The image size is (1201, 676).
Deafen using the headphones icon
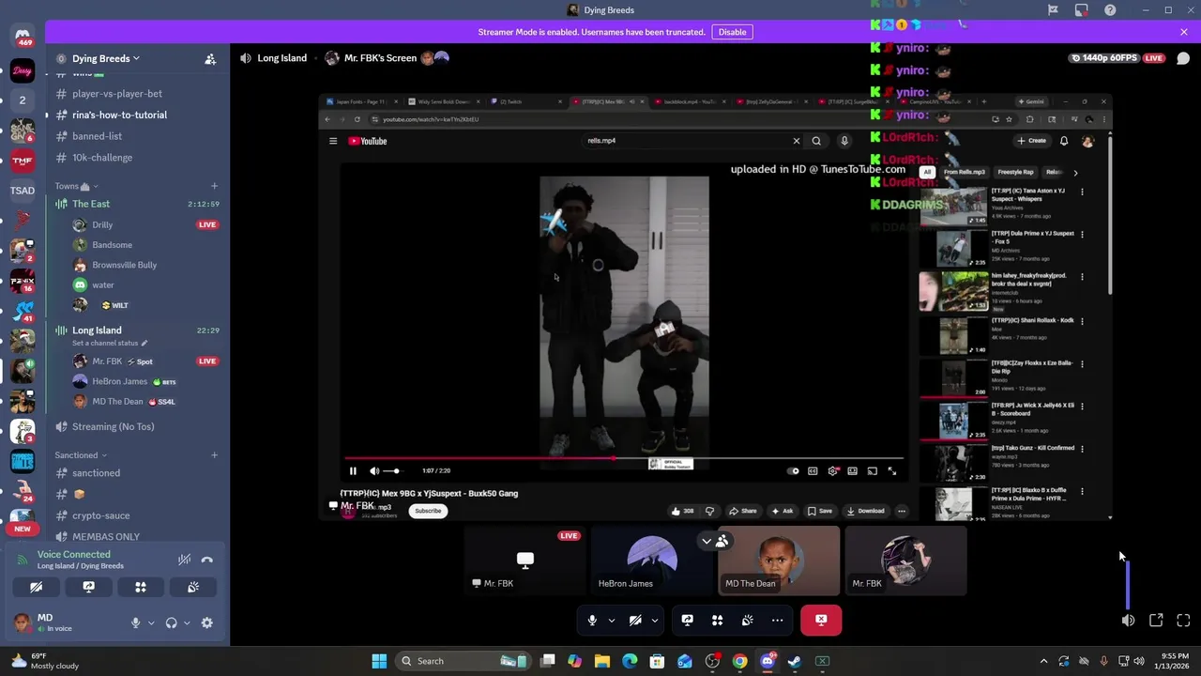click(172, 622)
